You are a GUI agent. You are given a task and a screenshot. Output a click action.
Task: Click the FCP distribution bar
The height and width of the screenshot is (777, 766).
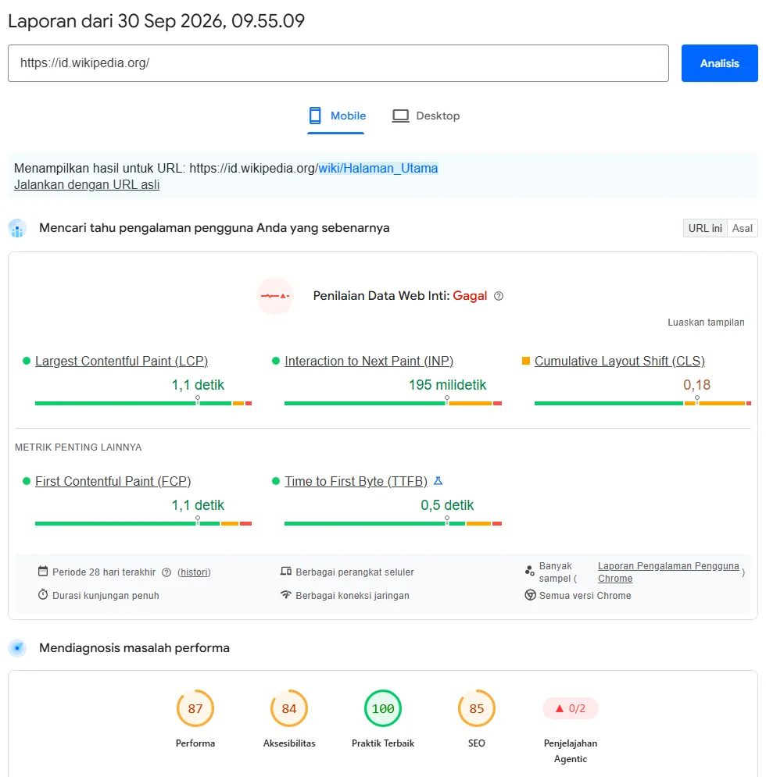143,523
